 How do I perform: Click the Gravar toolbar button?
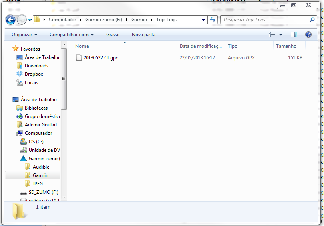coord(113,35)
